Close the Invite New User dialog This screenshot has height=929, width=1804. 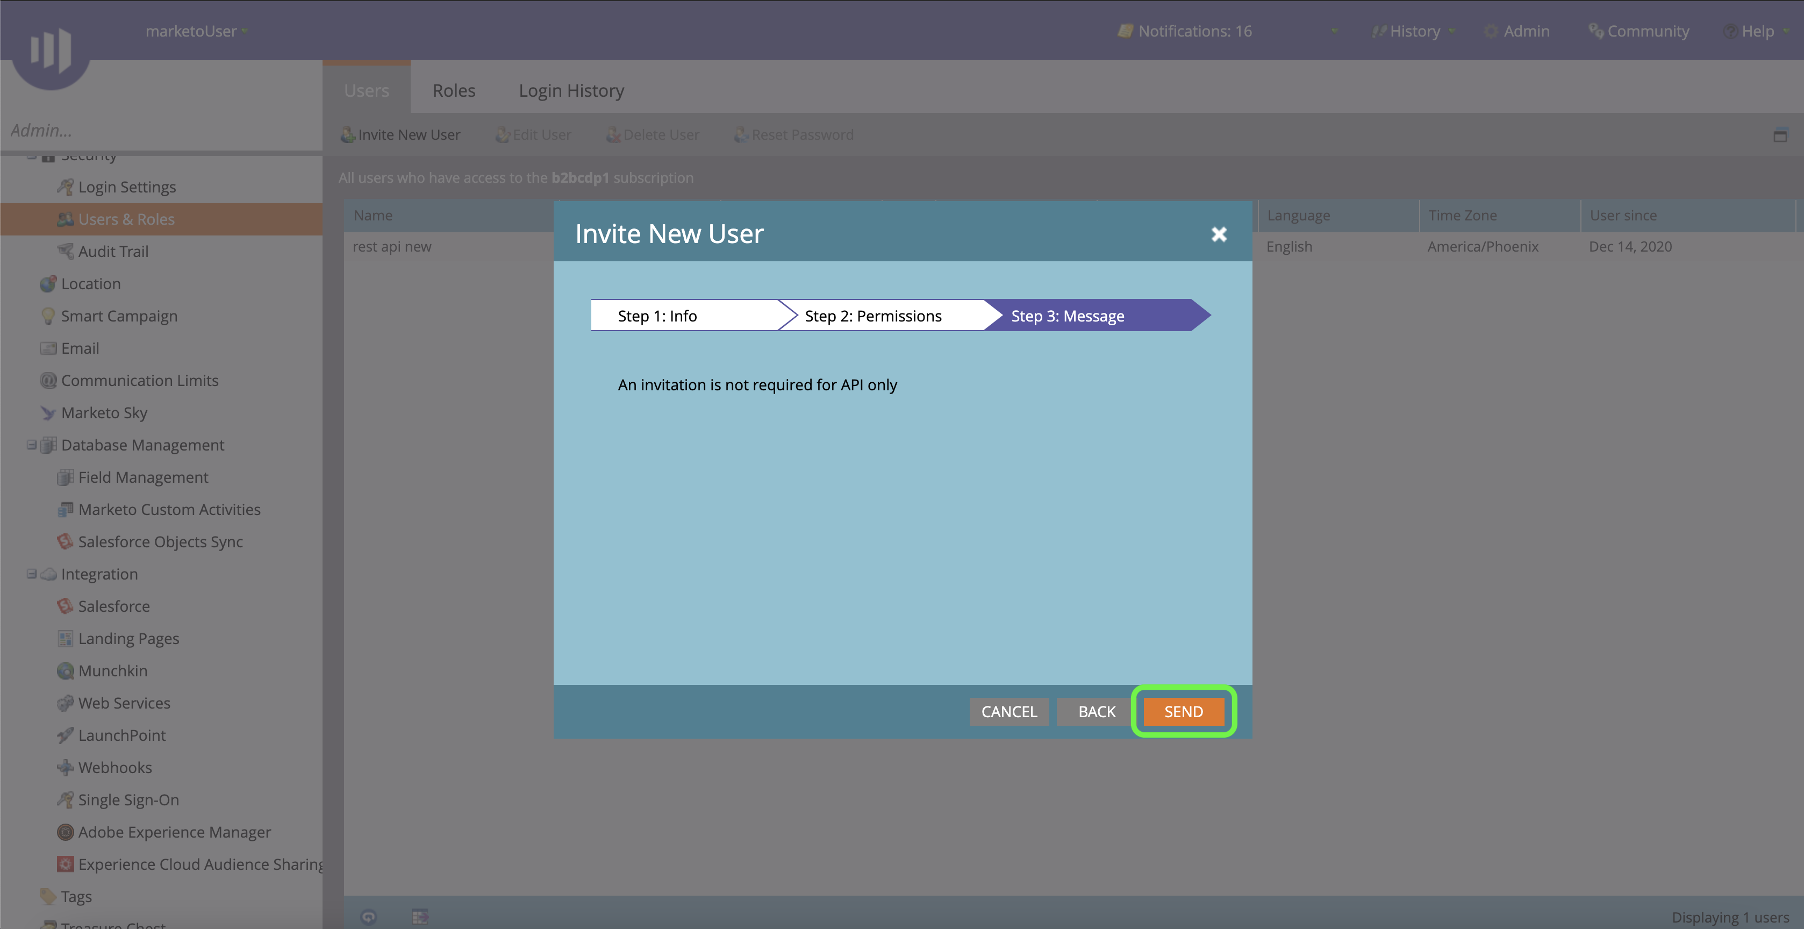pyautogui.click(x=1219, y=234)
